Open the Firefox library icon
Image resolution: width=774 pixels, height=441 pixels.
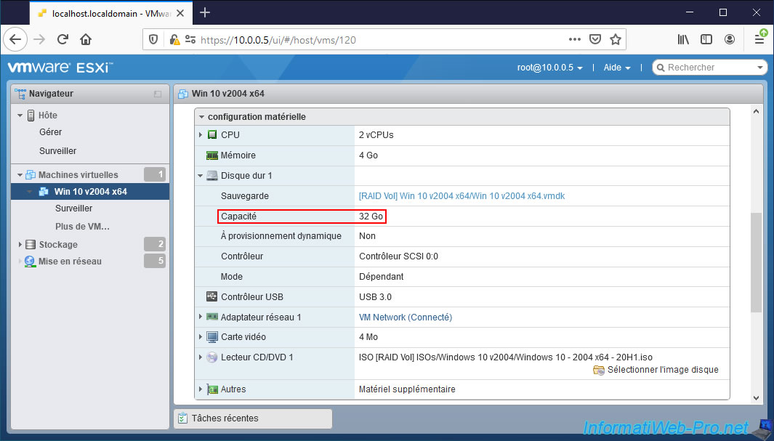(x=683, y=39)
